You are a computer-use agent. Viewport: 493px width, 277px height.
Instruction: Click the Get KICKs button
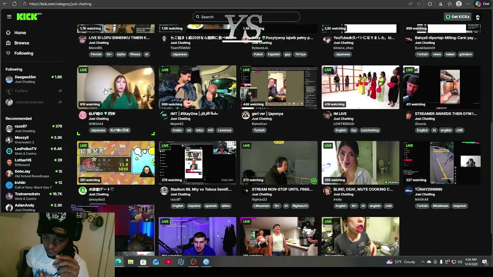[x=458, y=17]
